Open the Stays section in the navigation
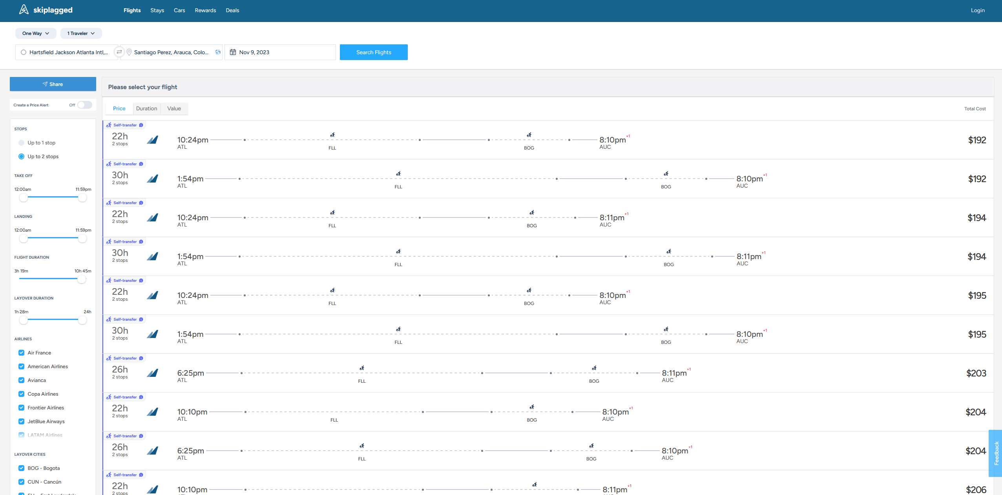1002x495 pixels. [157, 11]
